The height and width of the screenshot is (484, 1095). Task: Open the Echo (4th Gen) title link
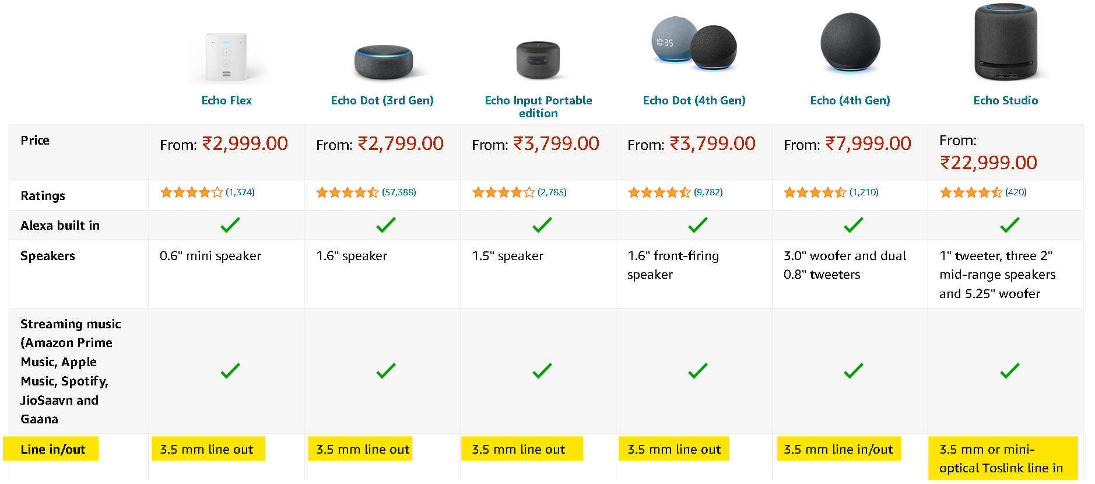click(x=850, y=100)
